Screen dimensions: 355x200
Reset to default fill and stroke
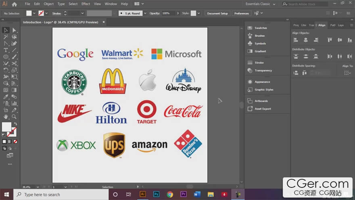(3, 135)
